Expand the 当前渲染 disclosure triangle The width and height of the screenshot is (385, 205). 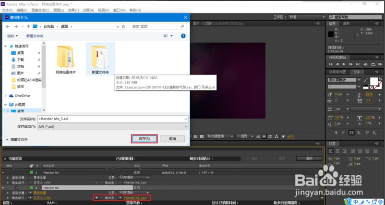(5, 158)
